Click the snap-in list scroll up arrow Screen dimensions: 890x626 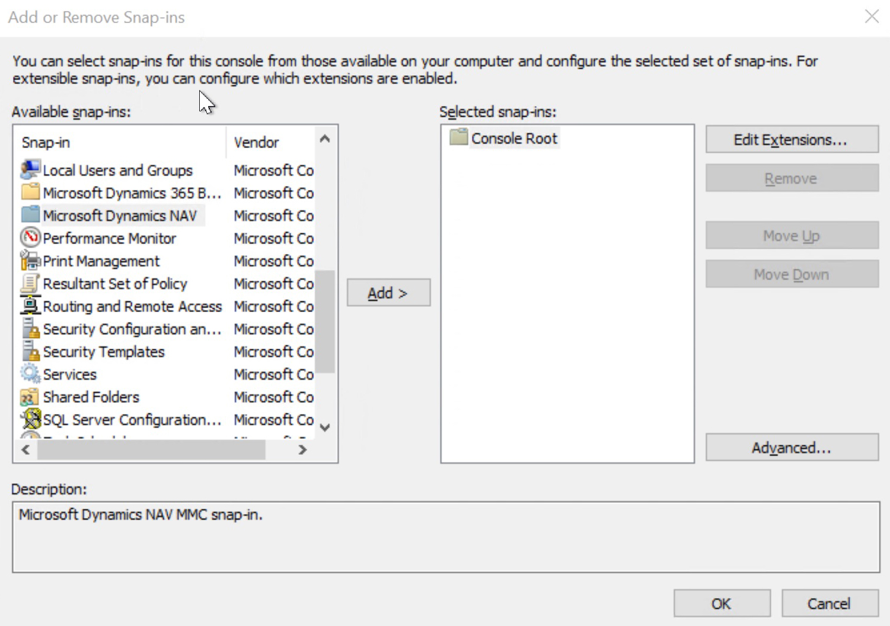[x=325, y=139]
